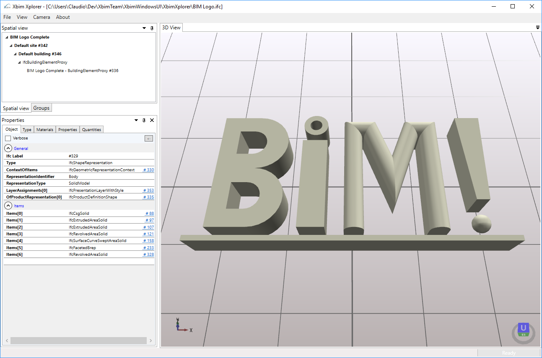Collapse the Default building #346 node

click(15, 54)
